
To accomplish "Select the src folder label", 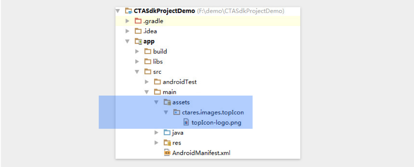I will [157, 72].
